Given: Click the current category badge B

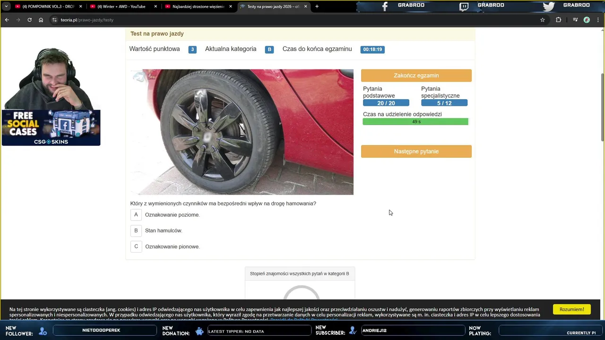Looking at the screenshot, I should pyautogui.click(x=269, y=50).
